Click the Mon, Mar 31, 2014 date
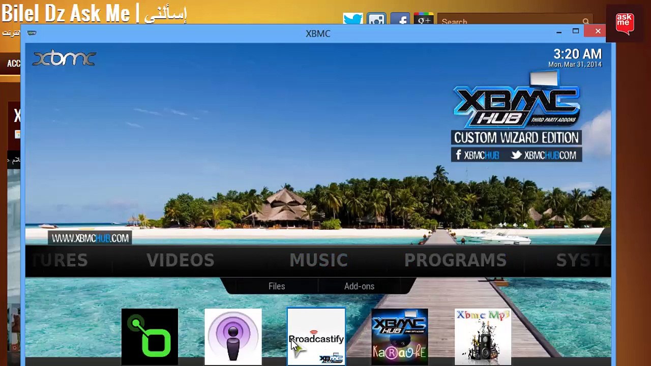This screenshot has height=366, width=651. coord(575,65)
